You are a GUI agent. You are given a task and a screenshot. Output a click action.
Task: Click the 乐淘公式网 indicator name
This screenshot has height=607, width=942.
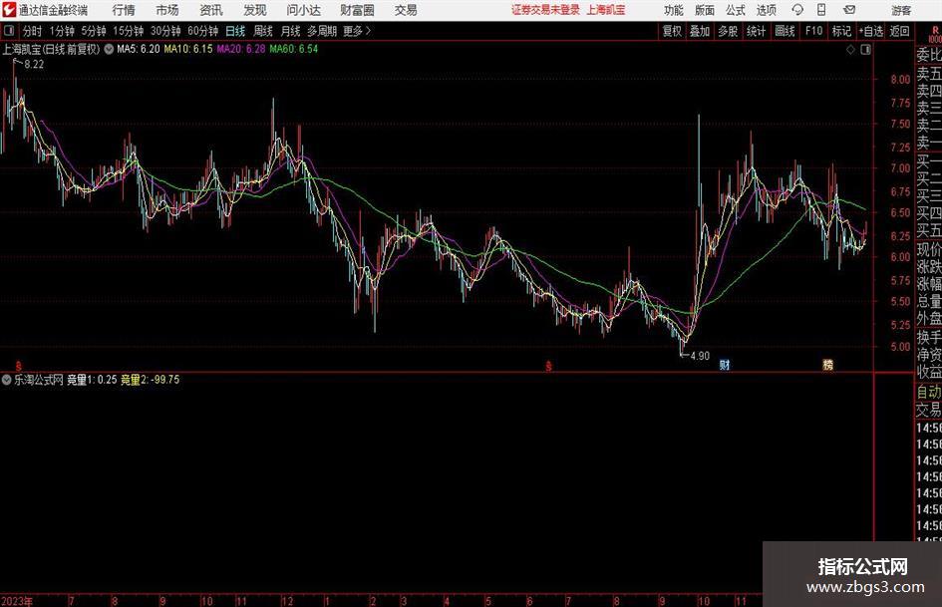point(39,379)
